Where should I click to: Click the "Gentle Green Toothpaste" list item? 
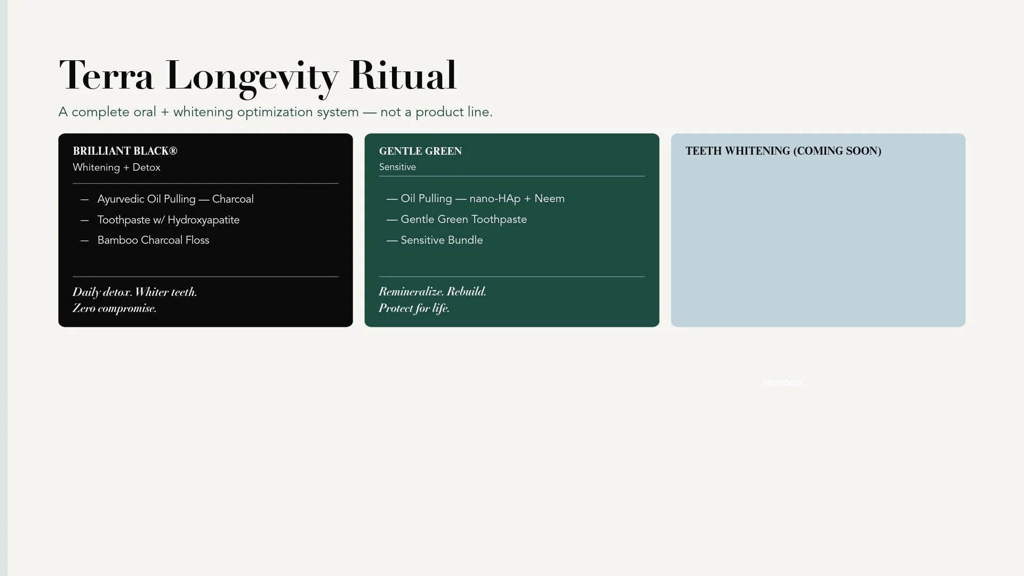tap(457, 219)
